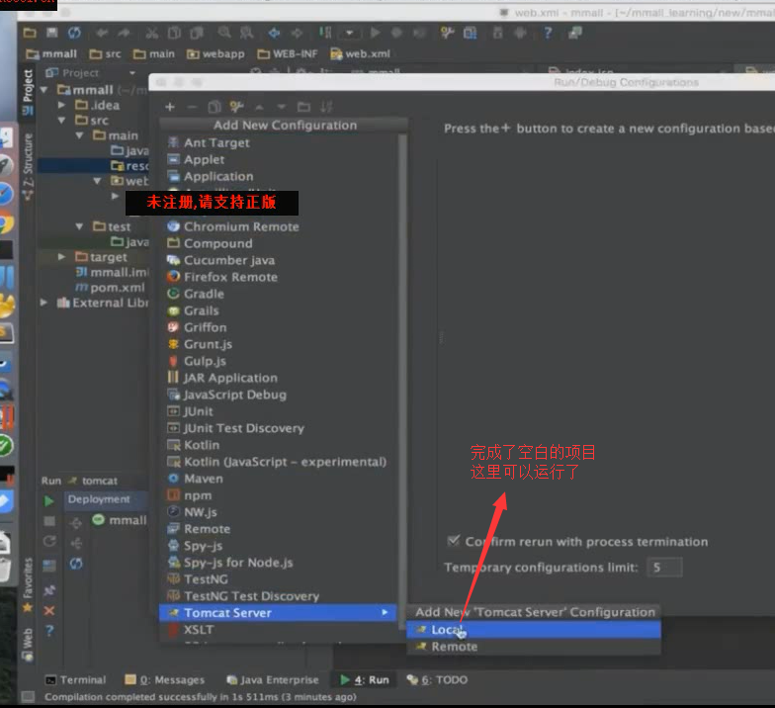Click the Run play icon in main toolbar
The image size is (775, 708).
tap(376, 33)
